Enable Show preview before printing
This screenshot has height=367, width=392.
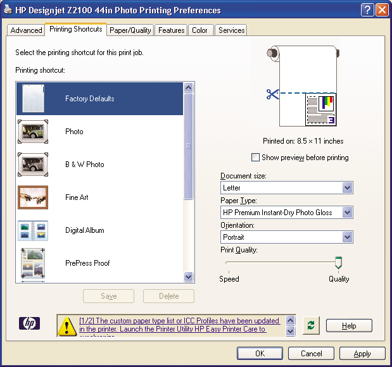point(255,158)
